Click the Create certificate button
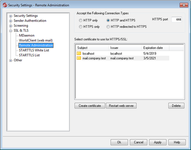 tap(90, 106)
